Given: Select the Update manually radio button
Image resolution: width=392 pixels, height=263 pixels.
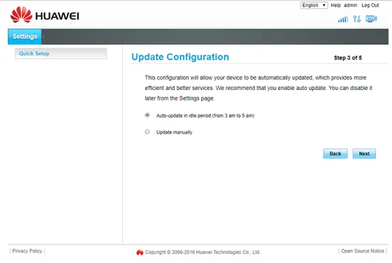Looking at the screenshot, I should click(147, 131).
